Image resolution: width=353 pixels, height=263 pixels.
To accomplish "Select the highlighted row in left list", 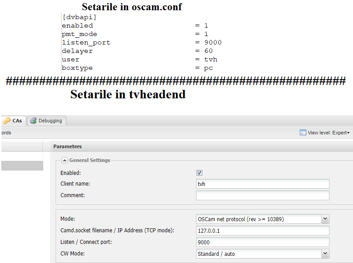I will pyautogui.click(x=22, y=166).
